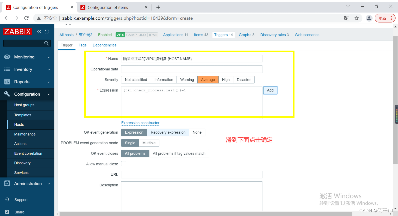Click the Reports chart icon

(7, 82)
